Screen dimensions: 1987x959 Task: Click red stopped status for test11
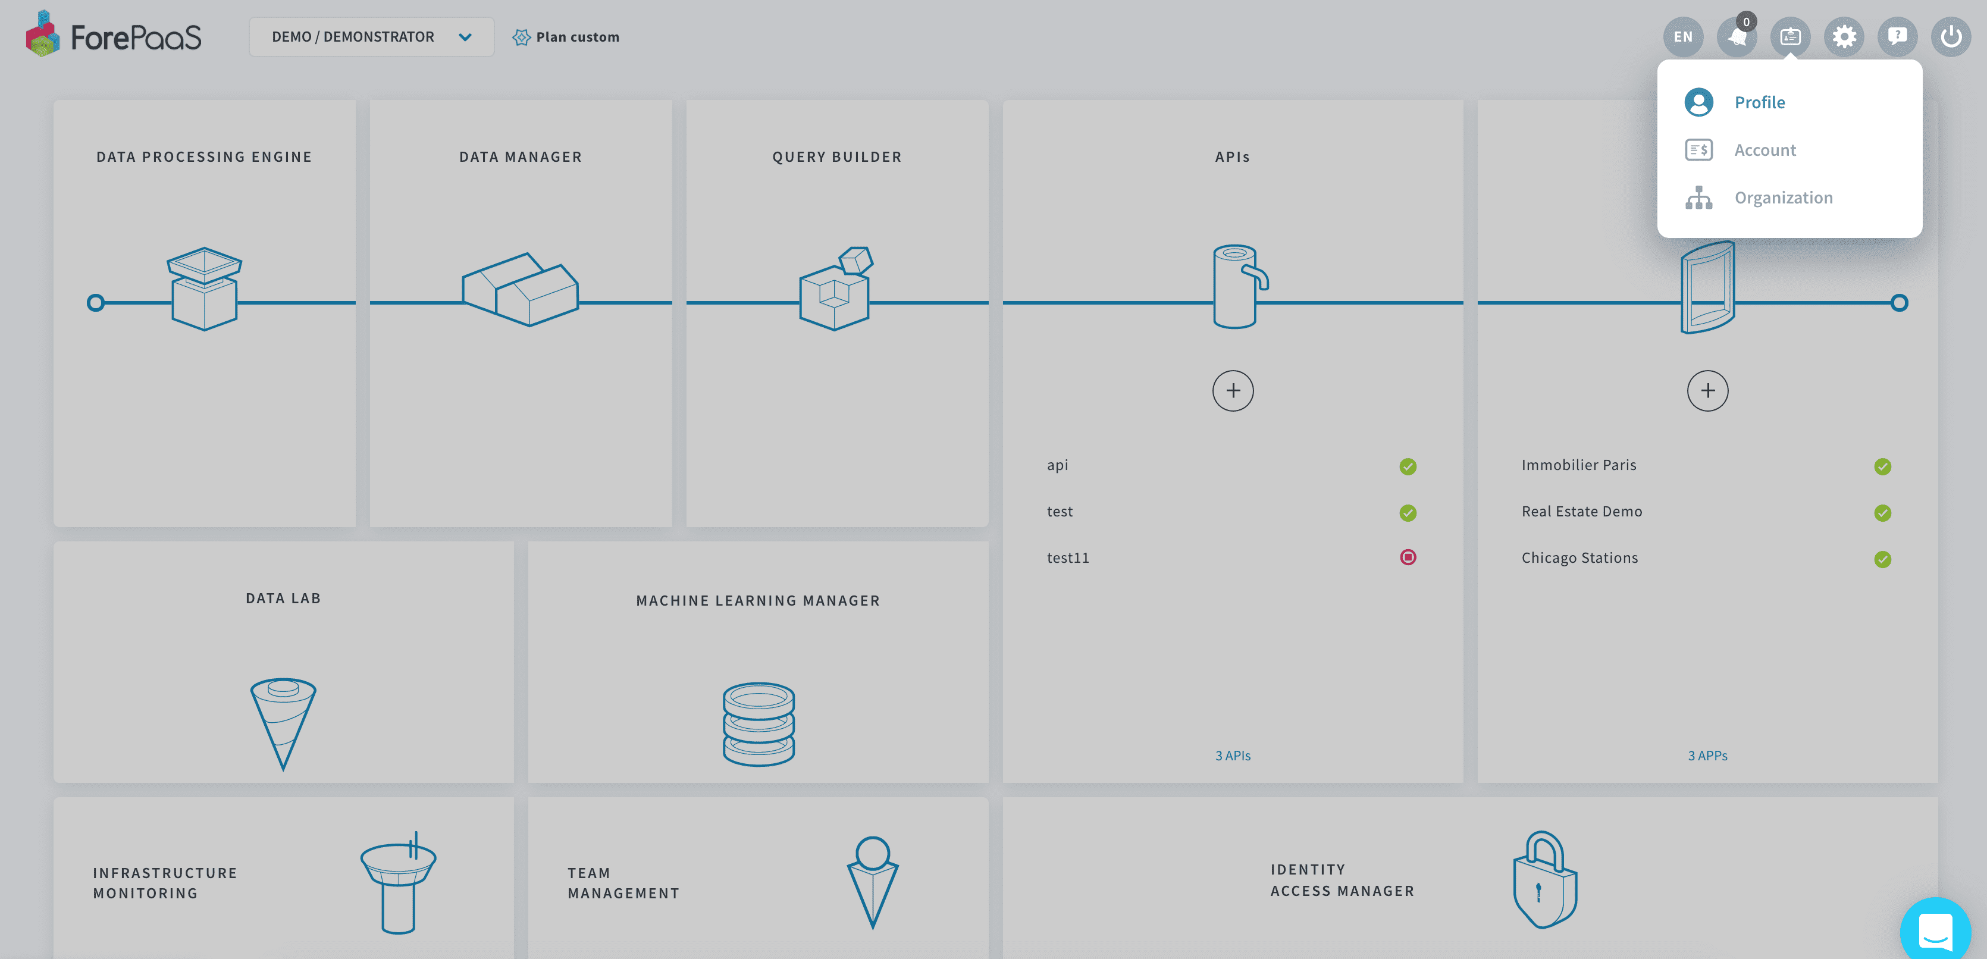point(1408,557)
